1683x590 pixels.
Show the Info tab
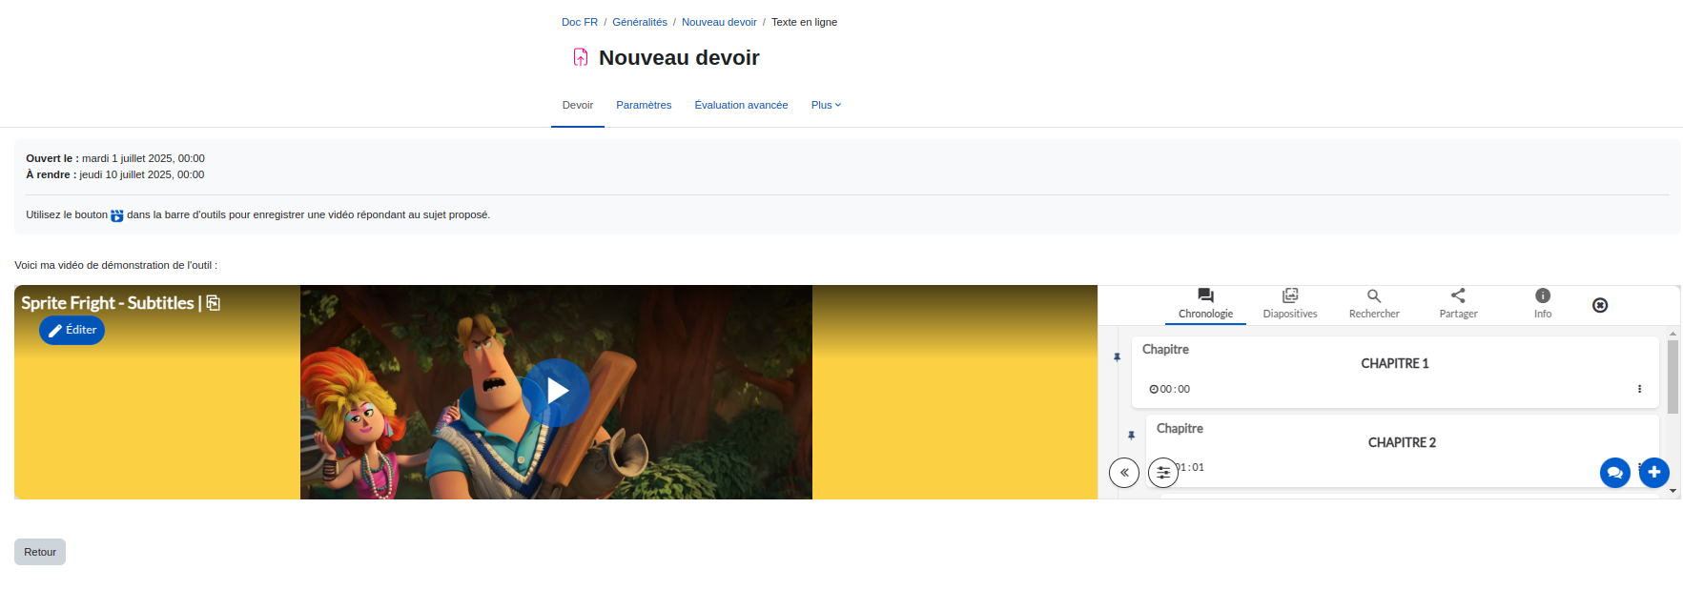1542,304
